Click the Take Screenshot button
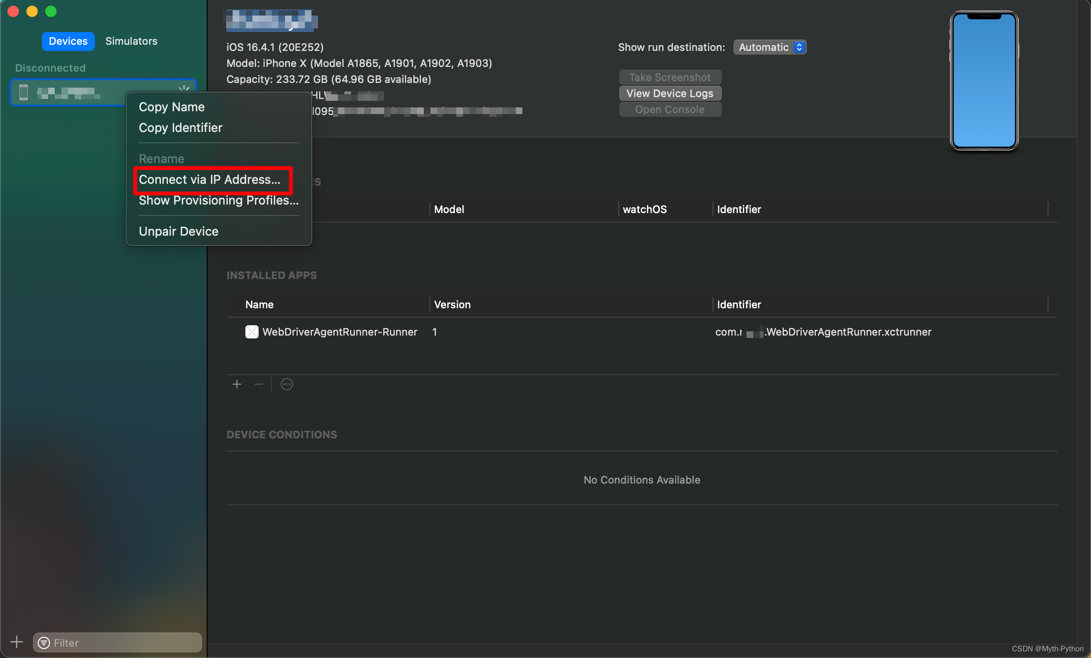 [x=670, y=77]
